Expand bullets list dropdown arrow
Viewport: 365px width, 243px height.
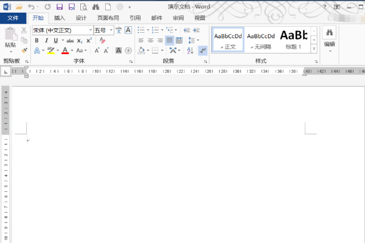point(148,30)
